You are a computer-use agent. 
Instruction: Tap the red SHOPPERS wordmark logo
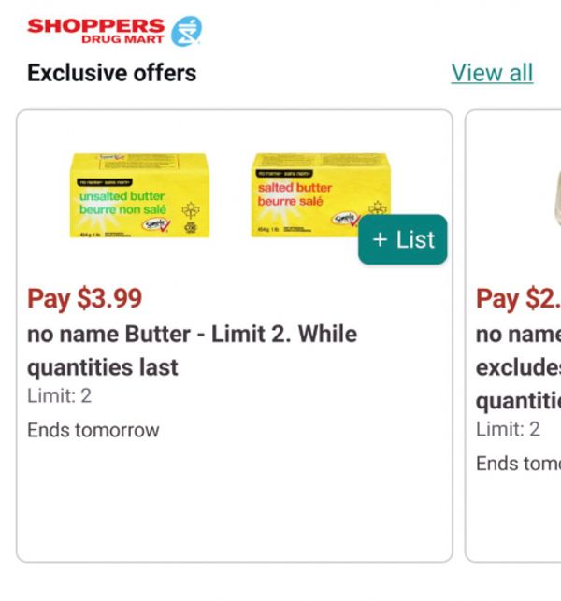click(95, 25)
